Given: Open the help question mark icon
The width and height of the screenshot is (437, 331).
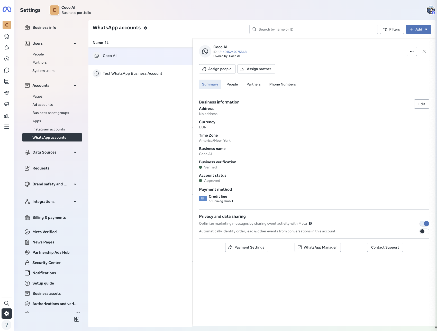Looking at the screenshot, I should [7, 325].
